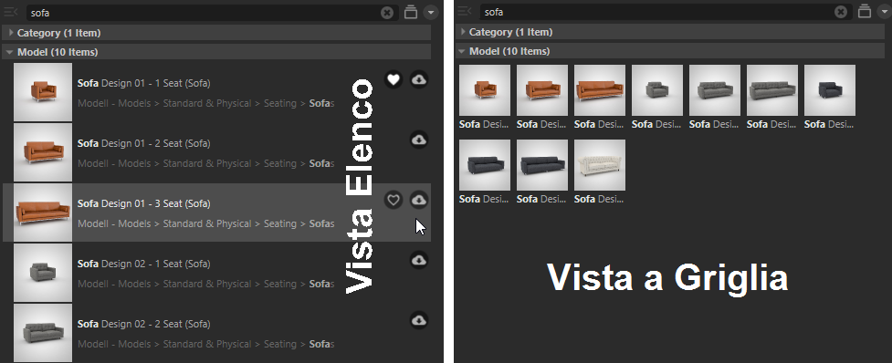Click title Sofa Design 02 - 2 Seat (Sofa)
Screen dimensions: 892x363
click(144, 325)
